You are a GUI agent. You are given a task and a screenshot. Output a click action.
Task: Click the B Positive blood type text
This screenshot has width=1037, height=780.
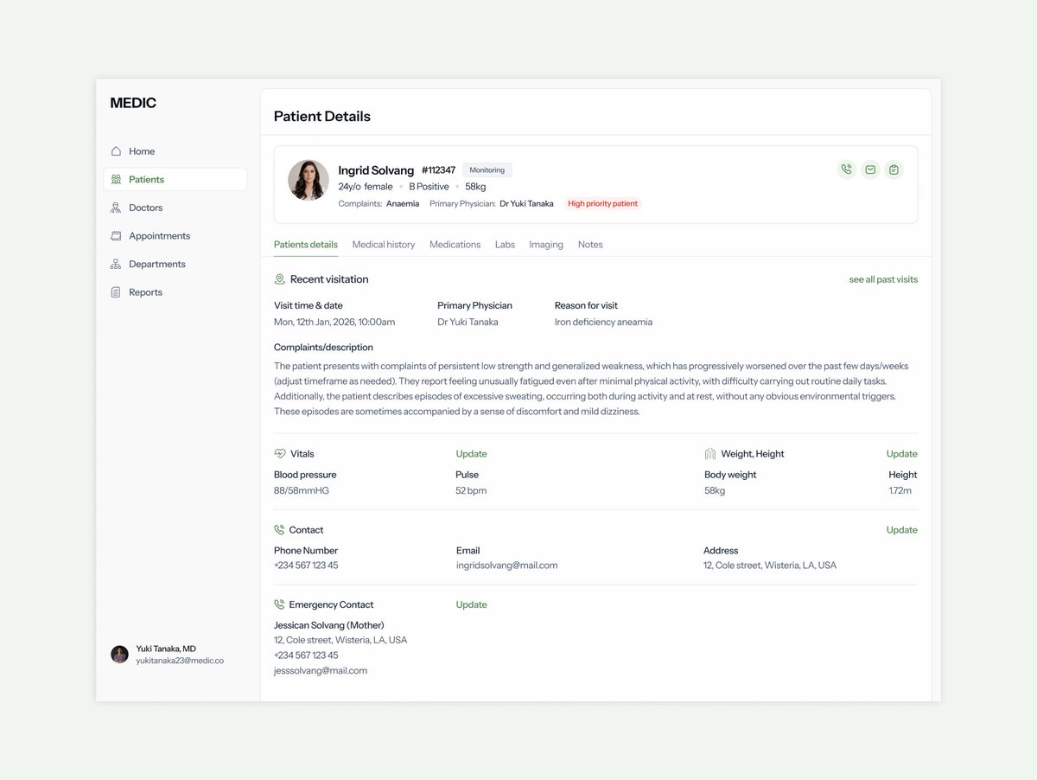[429, 187]
